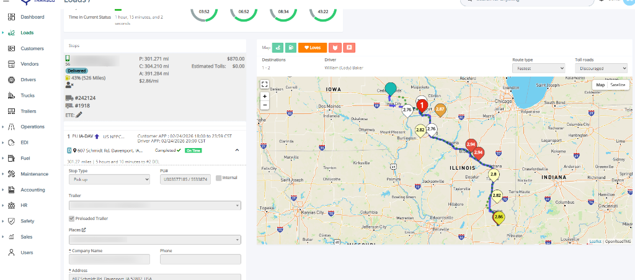Toggle the orange Loves button

[x=313, y=48]
